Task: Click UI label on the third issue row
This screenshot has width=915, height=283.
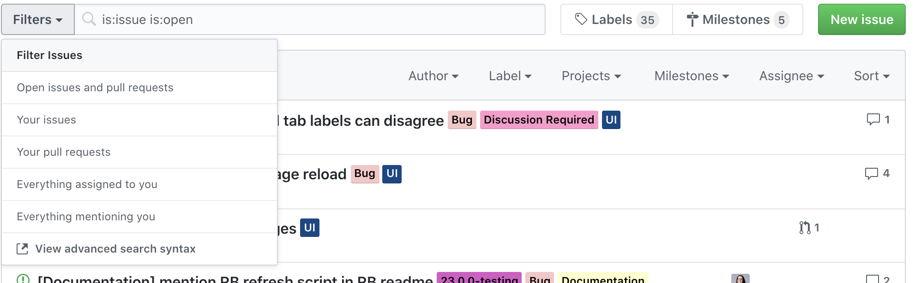Action: tap(310, 228)
